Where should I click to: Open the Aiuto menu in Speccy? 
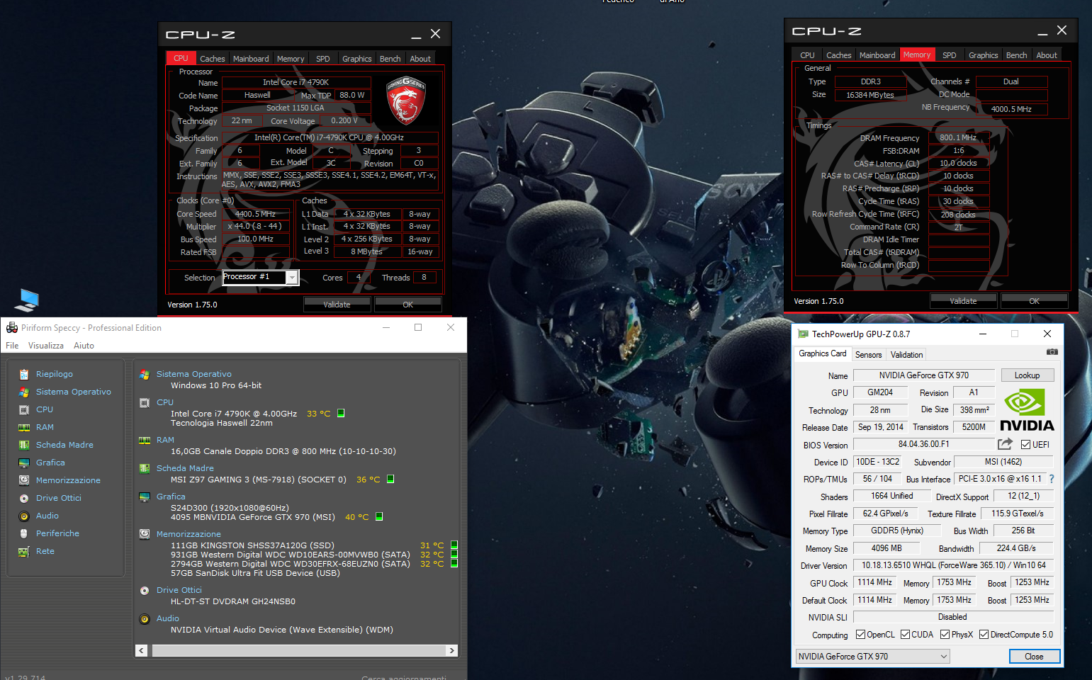(84, 346)
